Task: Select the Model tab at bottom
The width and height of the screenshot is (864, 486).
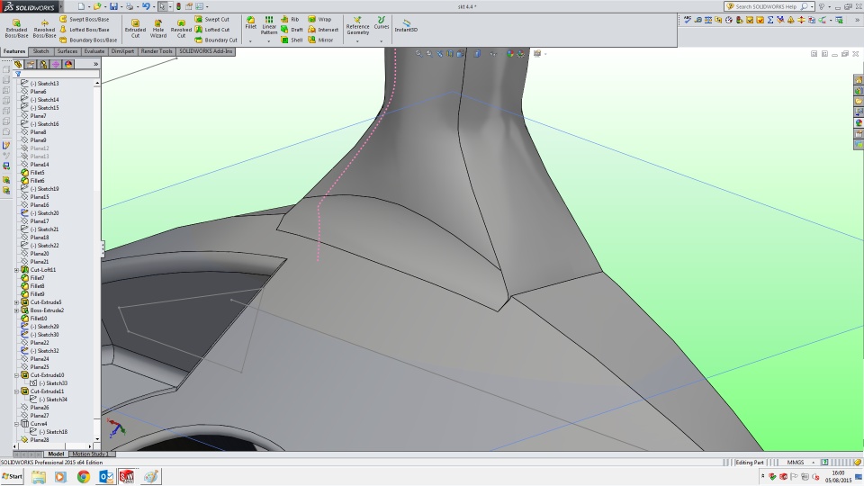Action: coord(56,454)
